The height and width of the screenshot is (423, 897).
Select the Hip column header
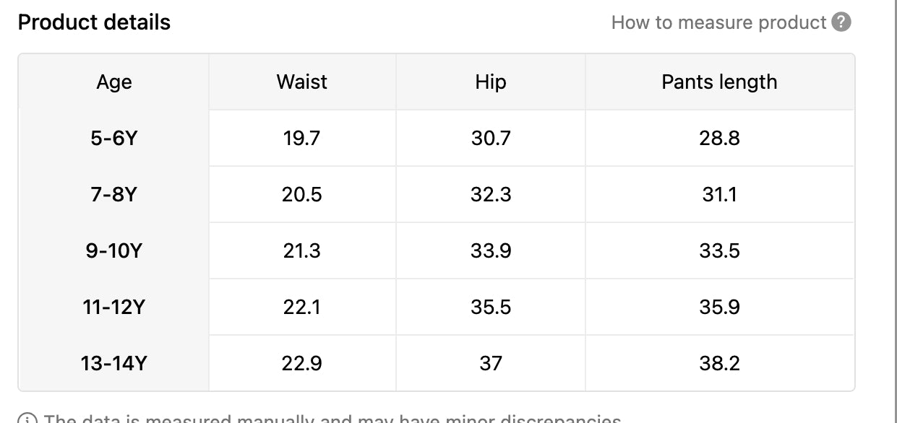(x=491, y=82)
